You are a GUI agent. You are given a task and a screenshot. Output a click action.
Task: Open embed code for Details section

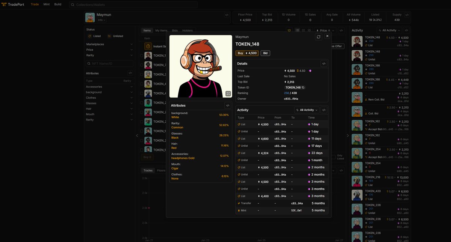[x=324, y=64]
